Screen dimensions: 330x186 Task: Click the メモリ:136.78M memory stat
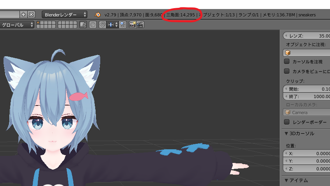coord(279,15)
